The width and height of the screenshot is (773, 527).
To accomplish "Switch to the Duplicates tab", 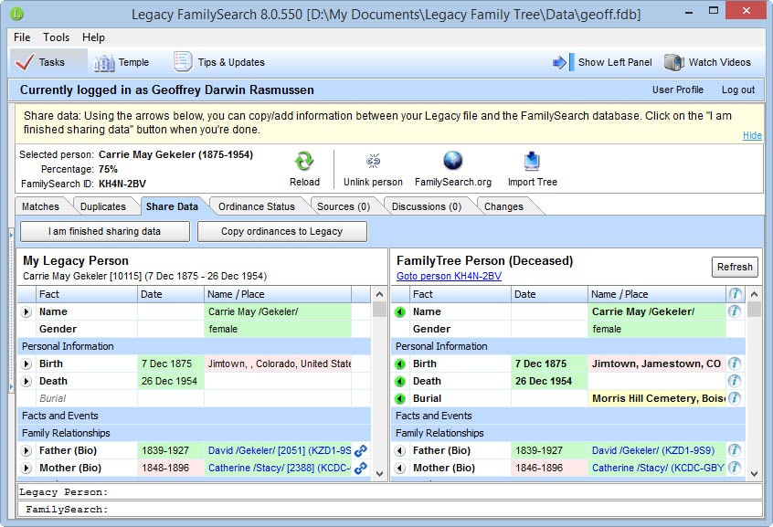I will (x=103, y=206).
